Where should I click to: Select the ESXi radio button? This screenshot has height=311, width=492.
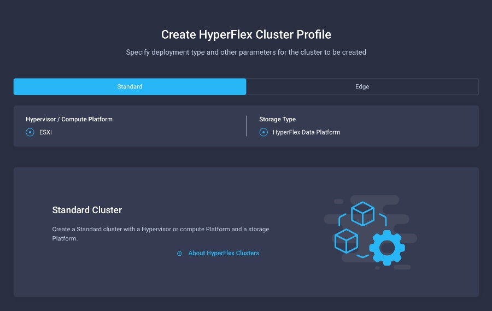[x=30, y=132]
